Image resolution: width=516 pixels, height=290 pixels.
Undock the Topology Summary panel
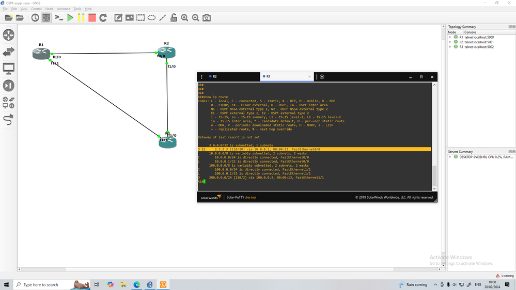(510, 27)
